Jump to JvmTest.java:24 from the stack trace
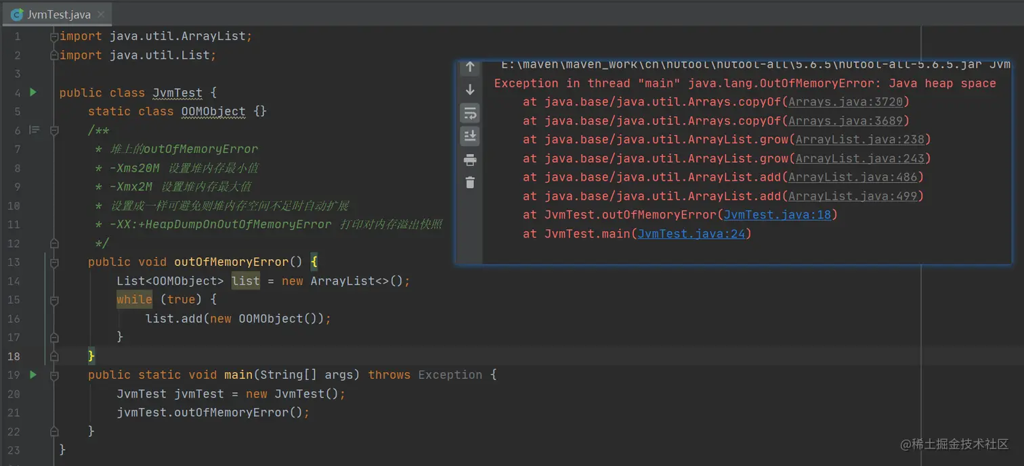Viewport: 1024px width, 466px height. click(691, 233)
